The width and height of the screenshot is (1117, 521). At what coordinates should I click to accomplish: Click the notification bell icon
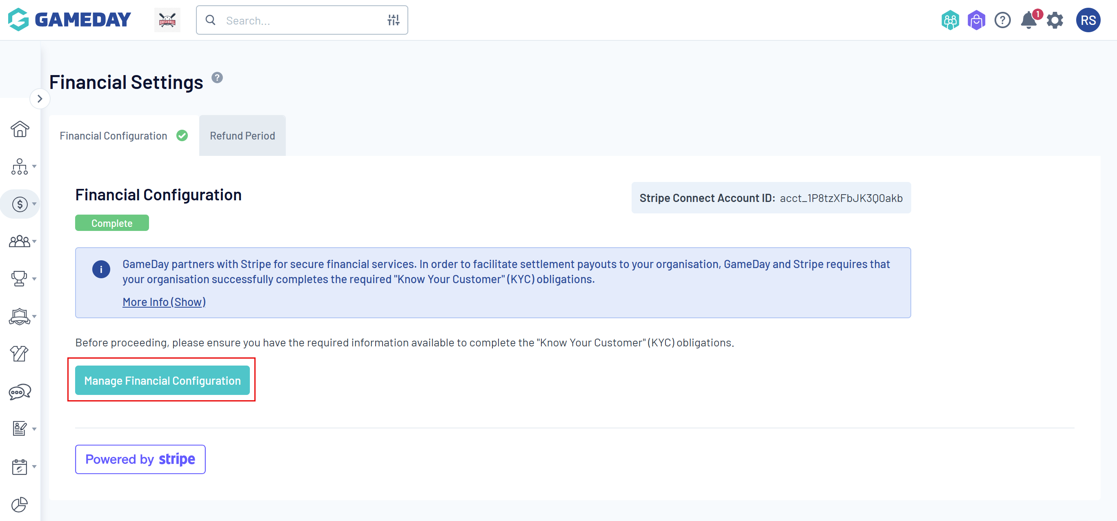click(x=1028, y=20)
